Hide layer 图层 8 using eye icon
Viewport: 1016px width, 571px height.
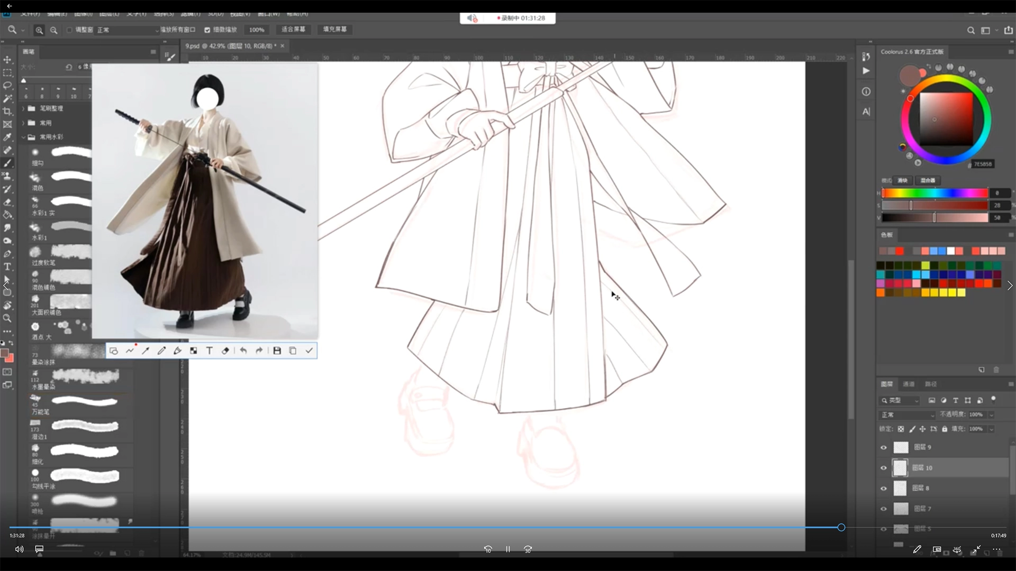[x=883, y=489]
